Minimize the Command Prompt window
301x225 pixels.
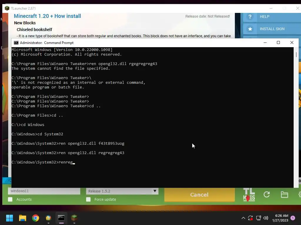(265, 42)
